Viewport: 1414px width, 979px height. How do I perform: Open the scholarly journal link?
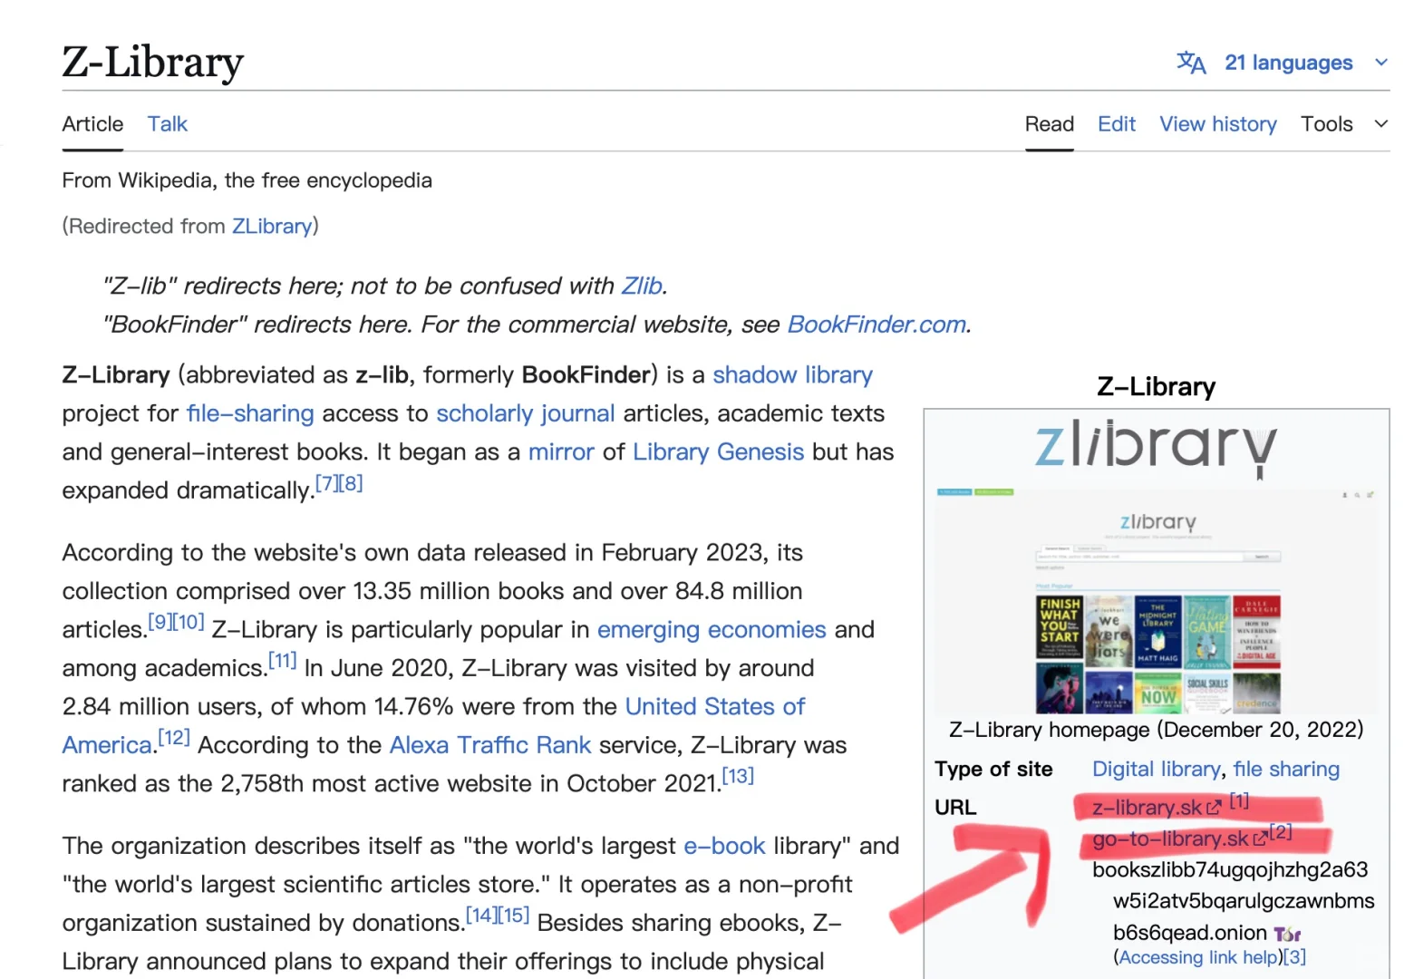pos(526,413)
